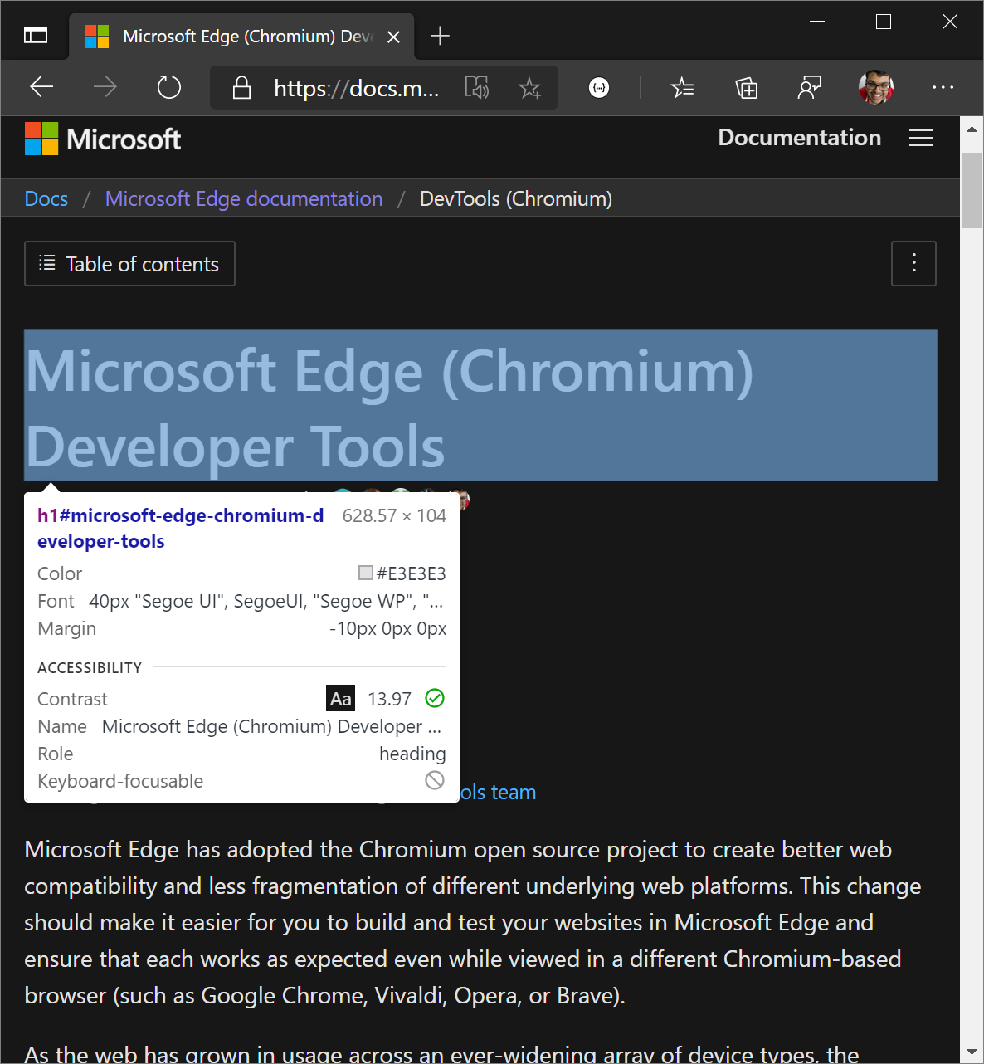Image resolution: width=984 pixels, height=1064 pixels.
Task: Click the 13.97 contrast pass checkmark
Action: pyautogui.click(x=435, y=698)
